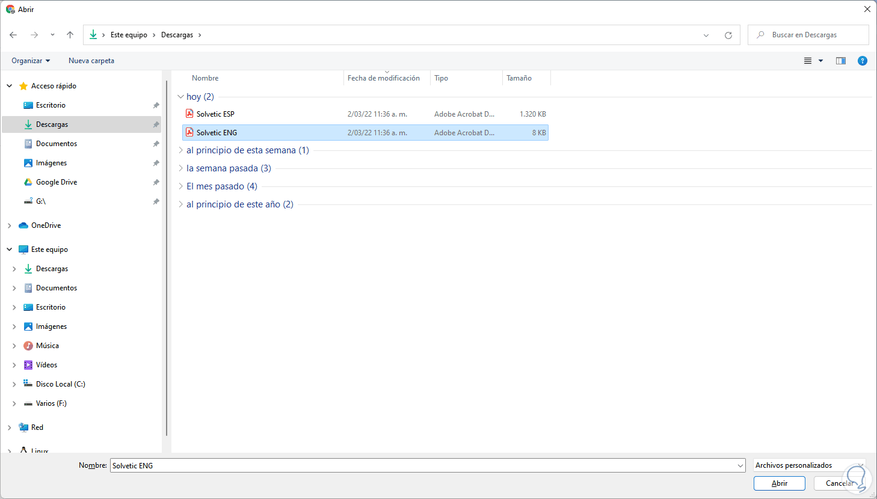877x499 pixels.
Task: Expand 'la semana pasada (3)' group
Action: coord(180,168)
